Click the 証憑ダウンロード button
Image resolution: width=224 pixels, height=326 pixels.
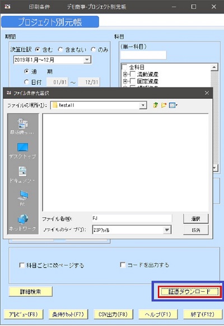pyautogui.click(x=190, y=291)
